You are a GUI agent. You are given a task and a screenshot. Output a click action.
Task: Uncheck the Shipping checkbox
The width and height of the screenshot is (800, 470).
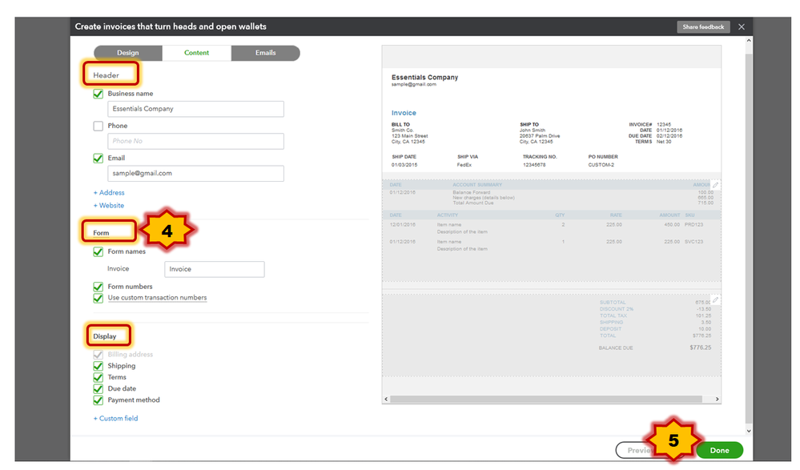[98, 366]
